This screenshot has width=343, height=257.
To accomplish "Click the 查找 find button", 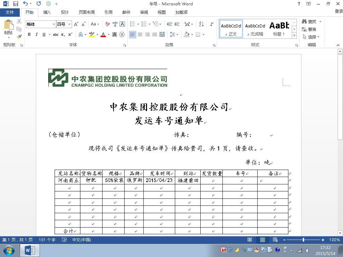I will [309, 21].
